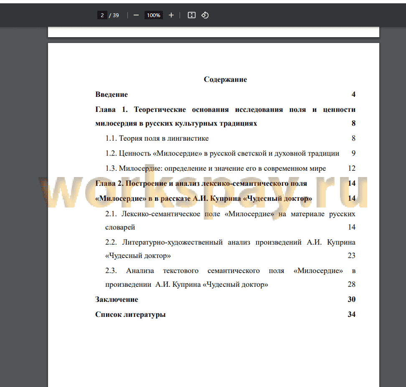The height and width of the screenshot is (387, 406).
Task: Click "2.1. Лексико-семантическое поле" entry
Action: [x=230, y=214]
